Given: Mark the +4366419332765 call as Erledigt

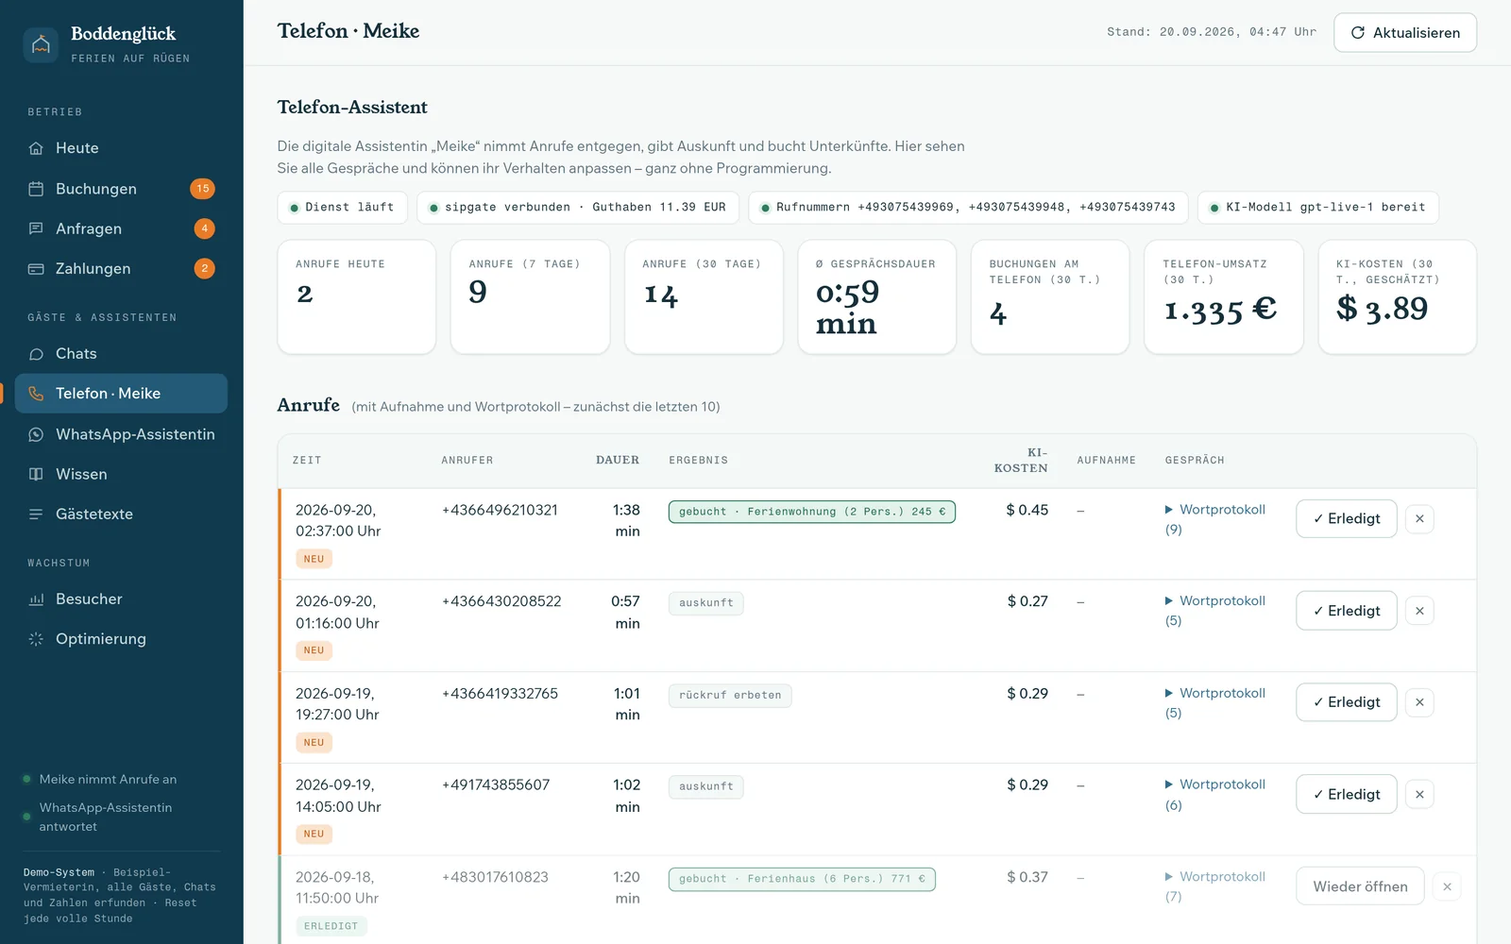Looking at the screenshot, I should (x=1346, y=702).
